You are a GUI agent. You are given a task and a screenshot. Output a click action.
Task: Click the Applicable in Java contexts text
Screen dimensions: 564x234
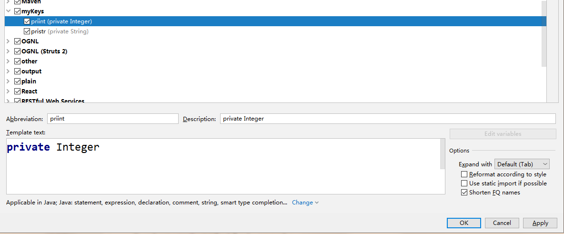pyautogui.click(x=147, y=203)
